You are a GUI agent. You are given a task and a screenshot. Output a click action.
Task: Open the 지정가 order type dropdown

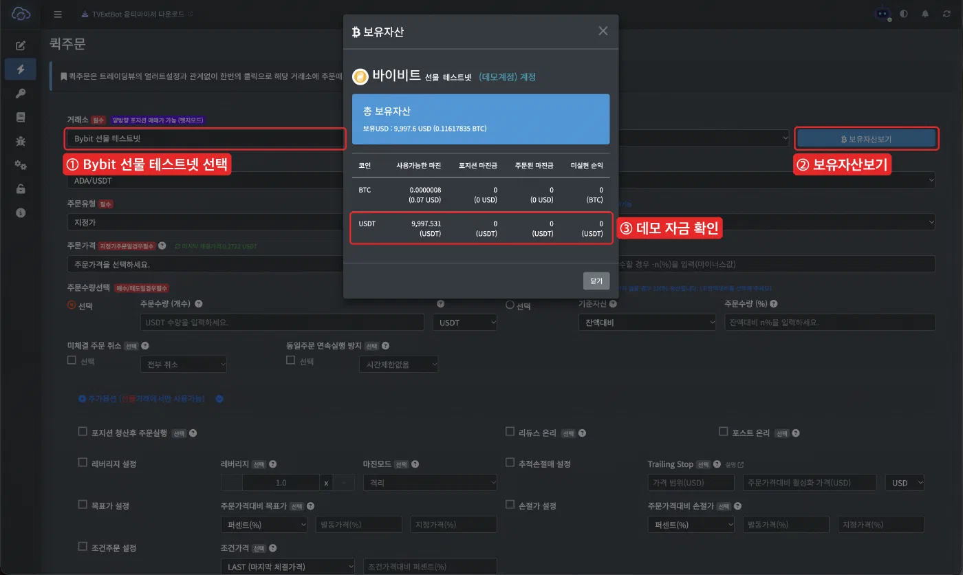[x=205, y=222]
